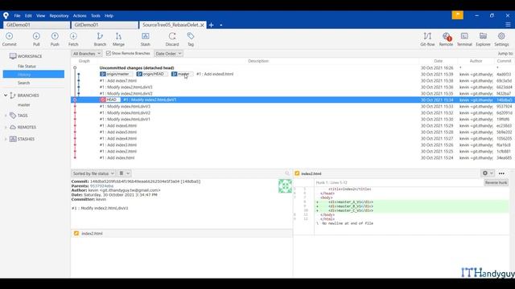Open the Explorer toolbar icon
This screenshot has height=289, width=515.
pyautogui.click(x=483, y=39)
